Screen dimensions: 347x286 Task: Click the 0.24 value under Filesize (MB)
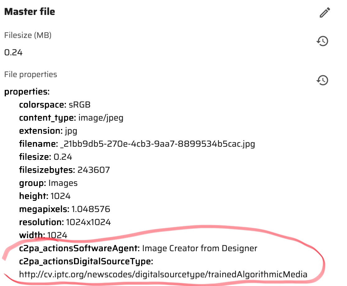coord(13,52)
